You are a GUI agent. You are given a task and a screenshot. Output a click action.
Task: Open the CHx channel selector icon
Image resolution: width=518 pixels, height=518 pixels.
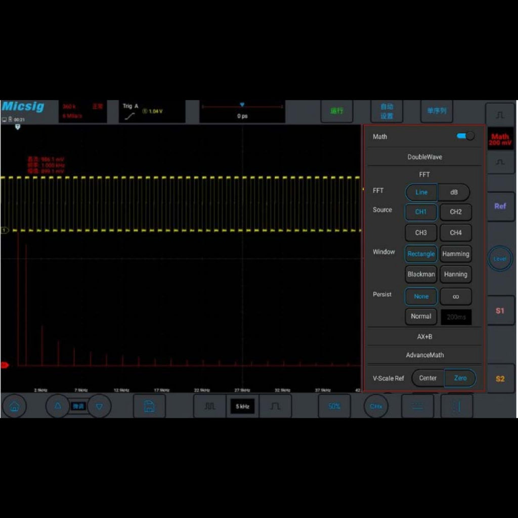(x=376, y=406)
